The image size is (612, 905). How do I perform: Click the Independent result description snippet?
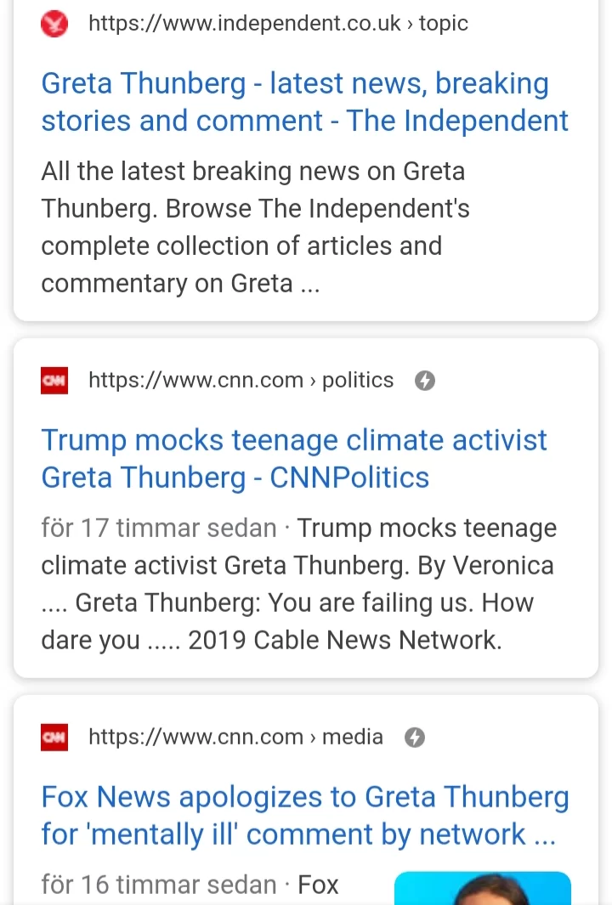tap(255, 227)
